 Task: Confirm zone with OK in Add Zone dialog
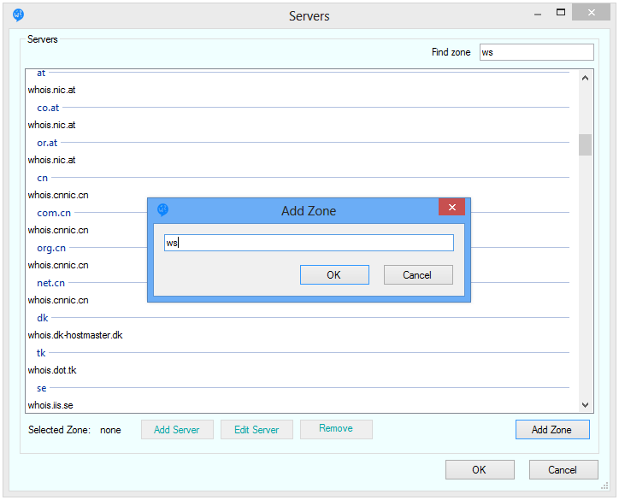(x=334, y=274)
